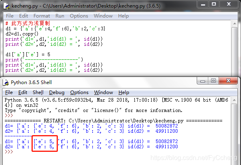Click last >>> prompt in Shell

tap(9, 152)
